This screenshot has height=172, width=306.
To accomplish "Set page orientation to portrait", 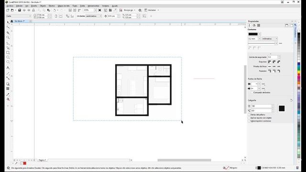I will tap(56, 16).
